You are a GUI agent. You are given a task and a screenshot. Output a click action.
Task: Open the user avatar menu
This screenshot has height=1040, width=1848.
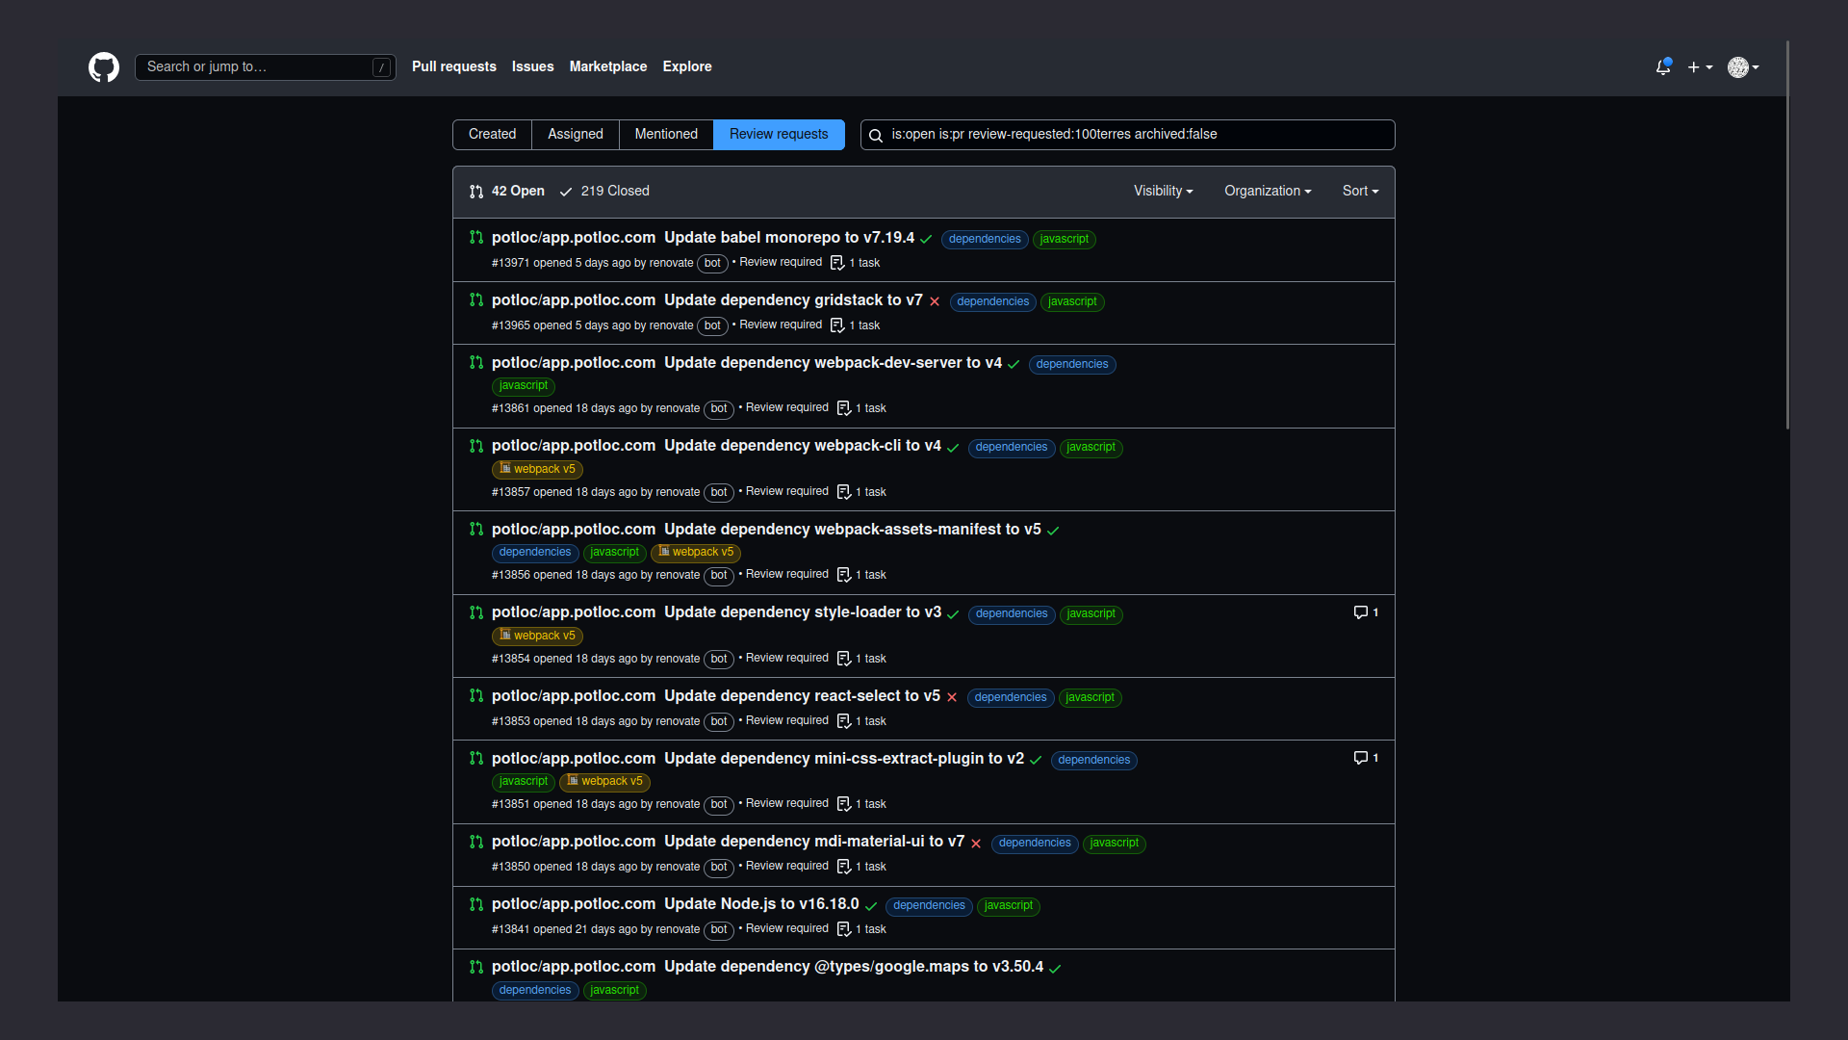1743,67
